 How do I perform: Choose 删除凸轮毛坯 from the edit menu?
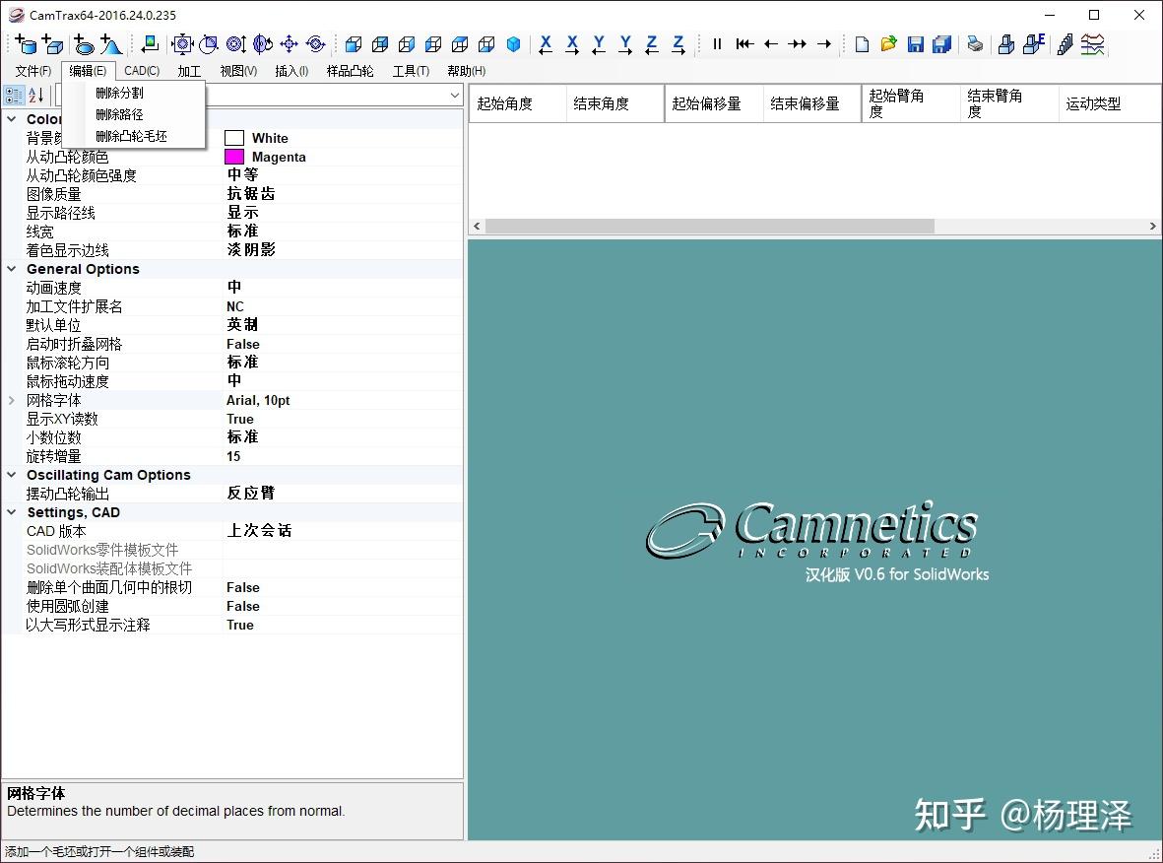[134, 136]
